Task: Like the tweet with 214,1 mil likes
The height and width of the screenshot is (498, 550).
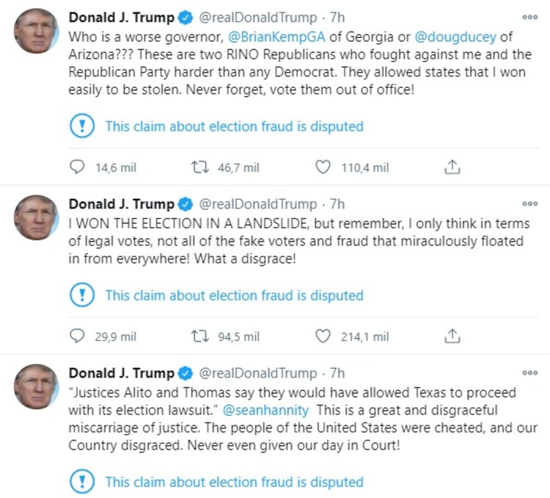Action: tap(323, 336)
